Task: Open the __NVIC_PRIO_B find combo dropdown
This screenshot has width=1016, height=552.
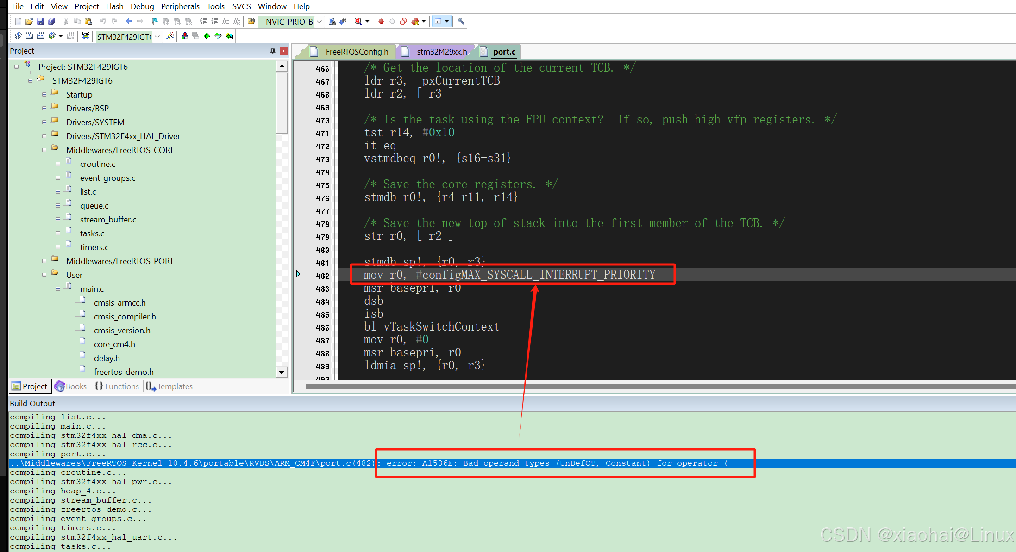Action: click(319, 22)
